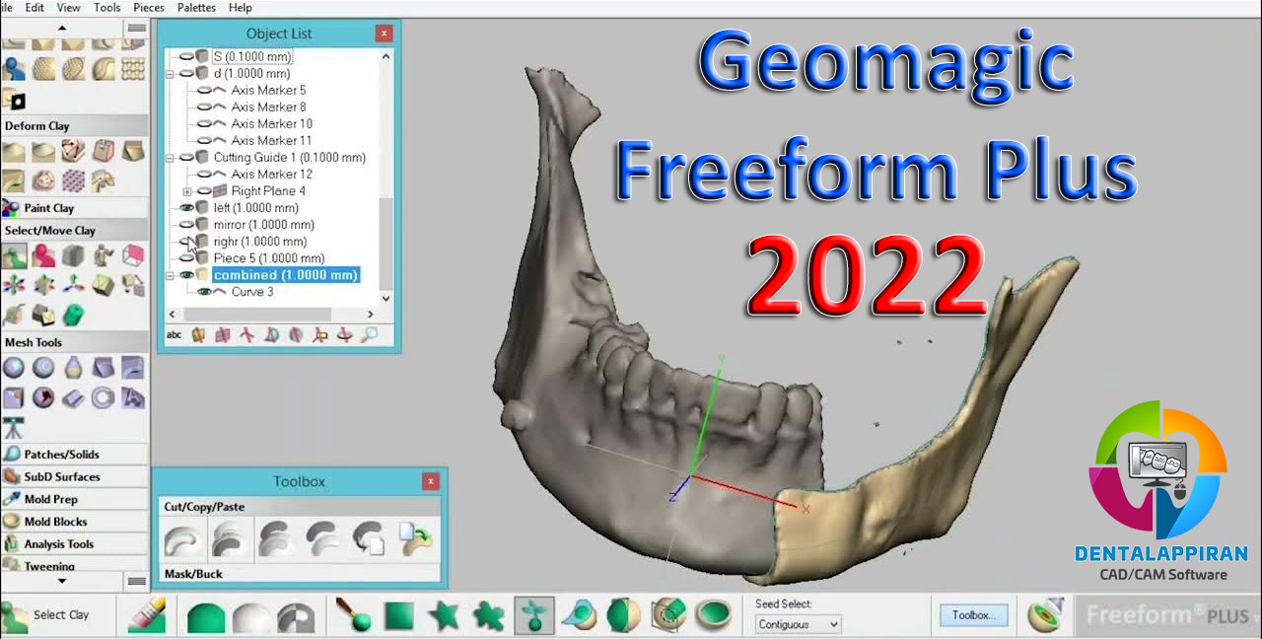Expand the Analysis Tools palette section
The width and height of the screenshot is (1262, 639).
pos(74,544)
